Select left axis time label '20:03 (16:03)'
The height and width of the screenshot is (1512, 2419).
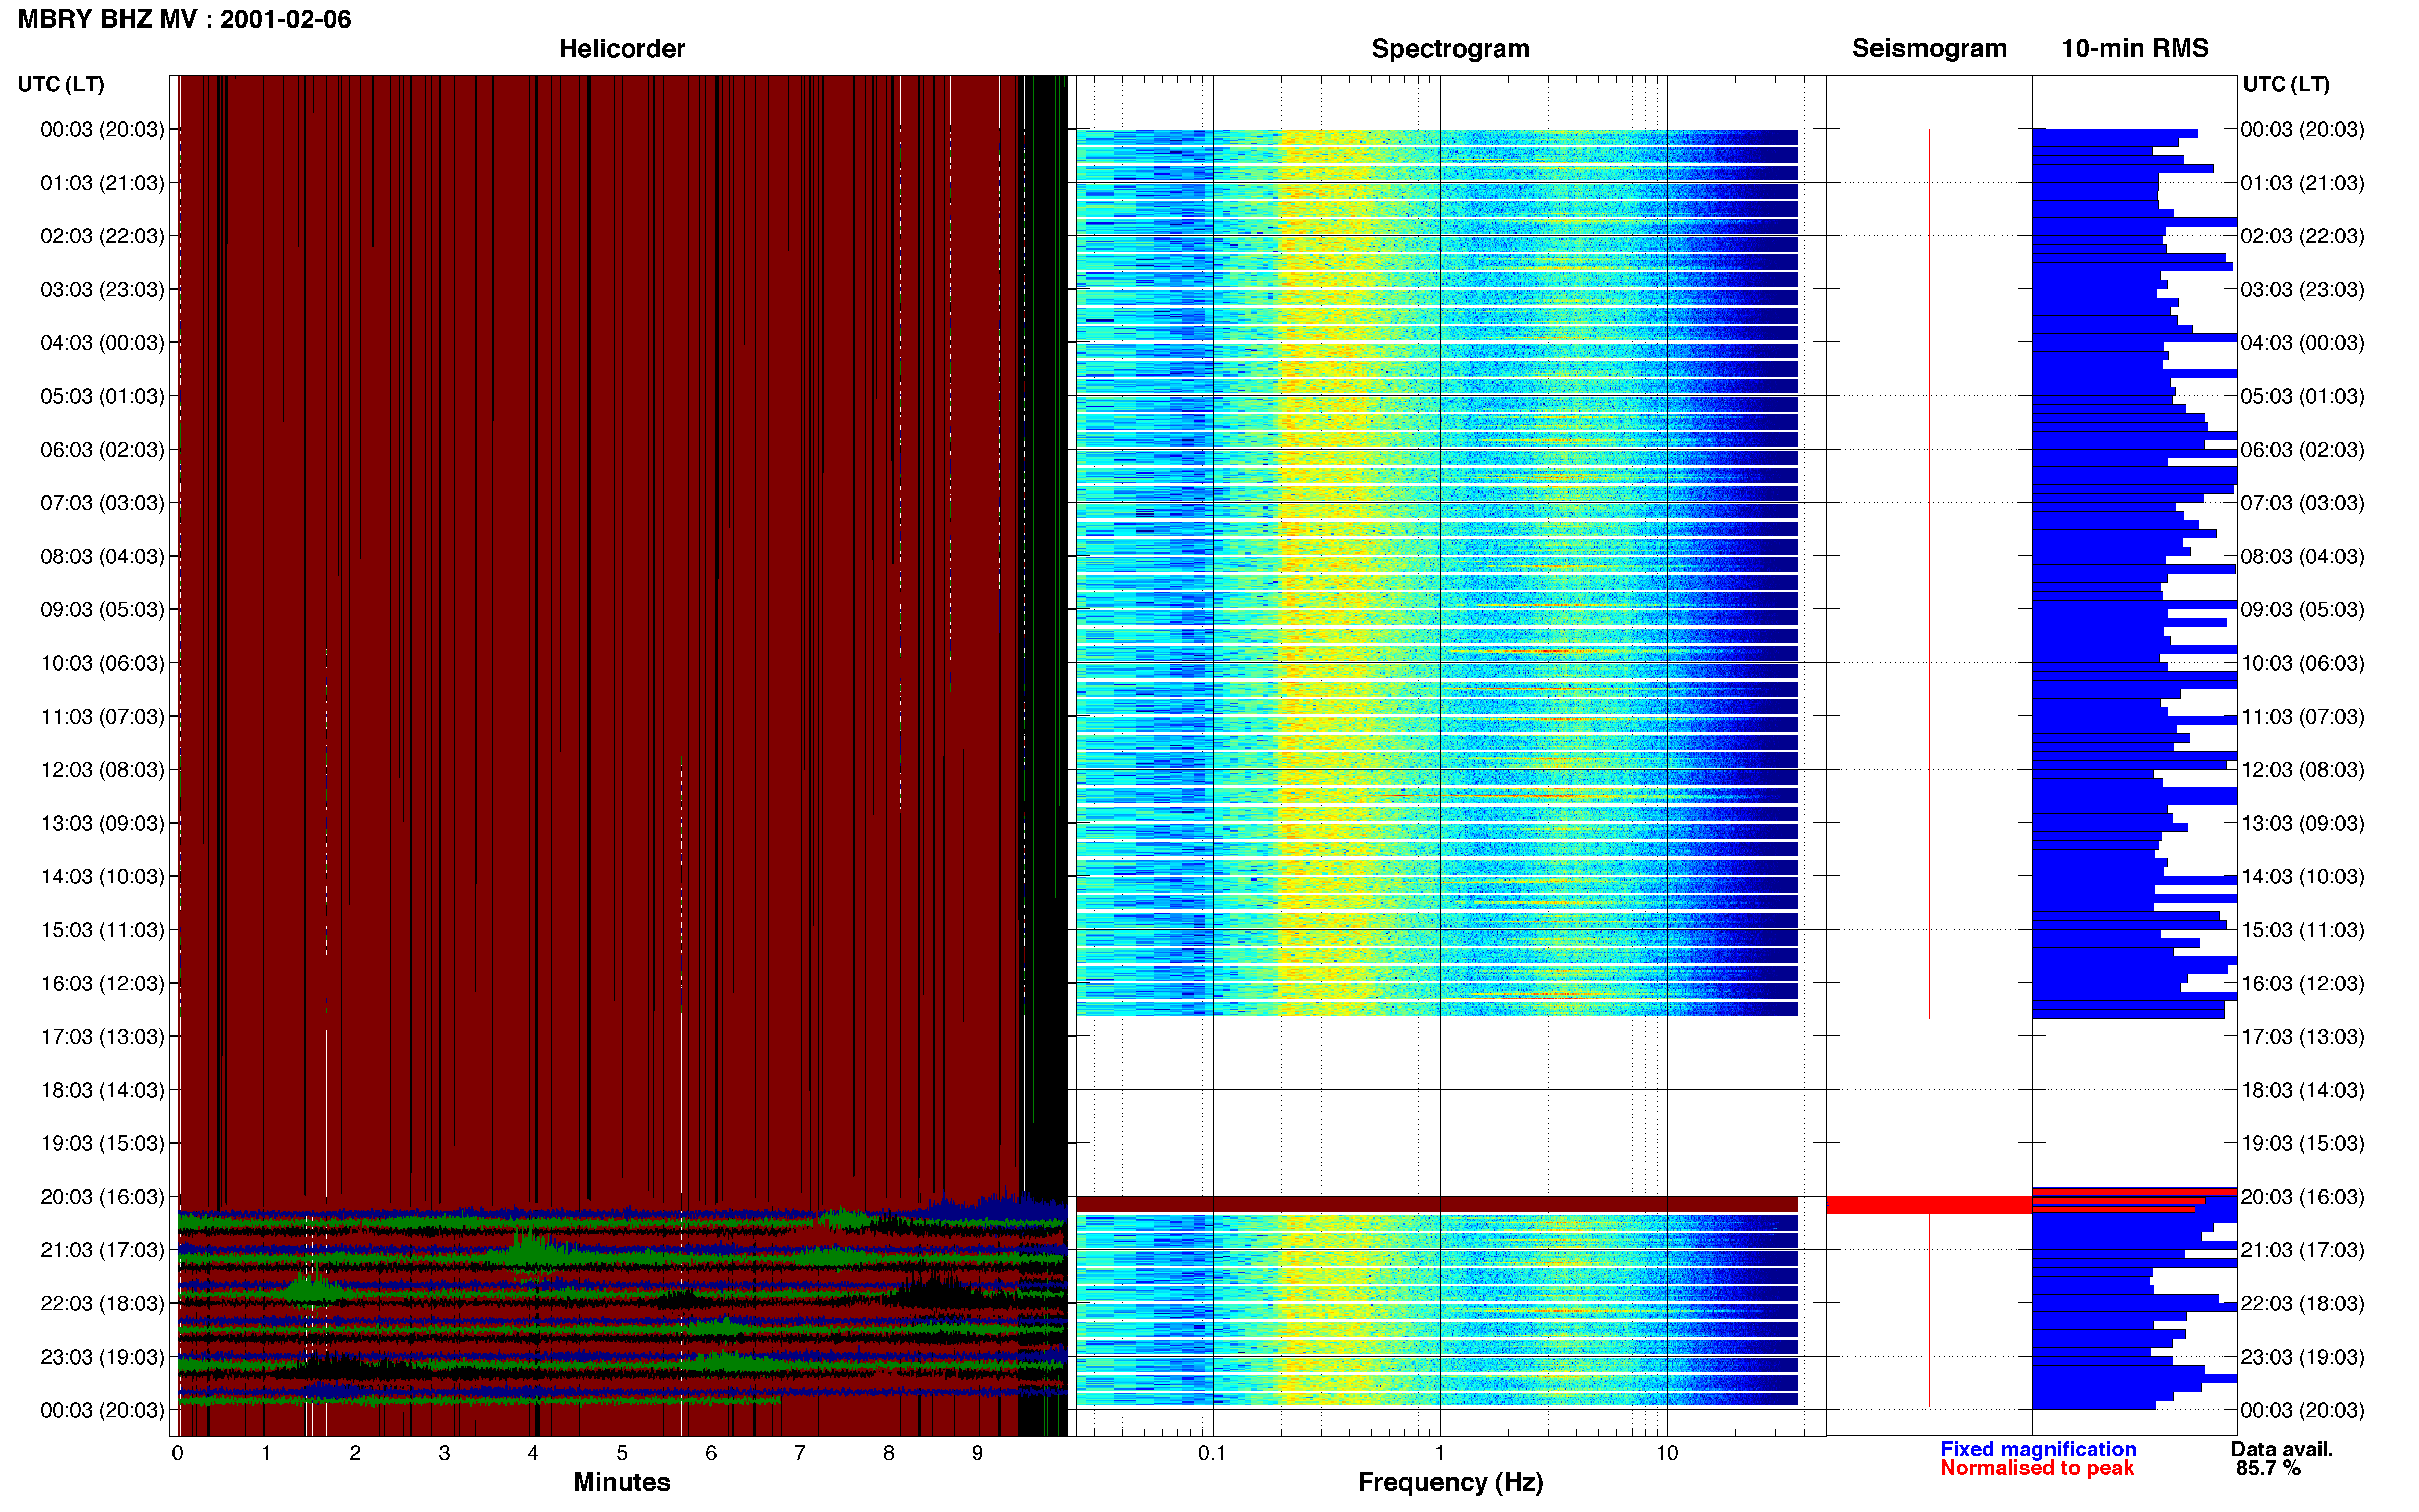[x=102, y=1197]
